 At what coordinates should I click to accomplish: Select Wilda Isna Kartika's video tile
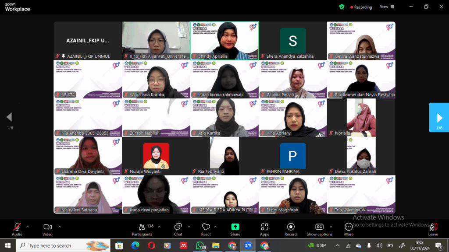click(x=156, y=79)
